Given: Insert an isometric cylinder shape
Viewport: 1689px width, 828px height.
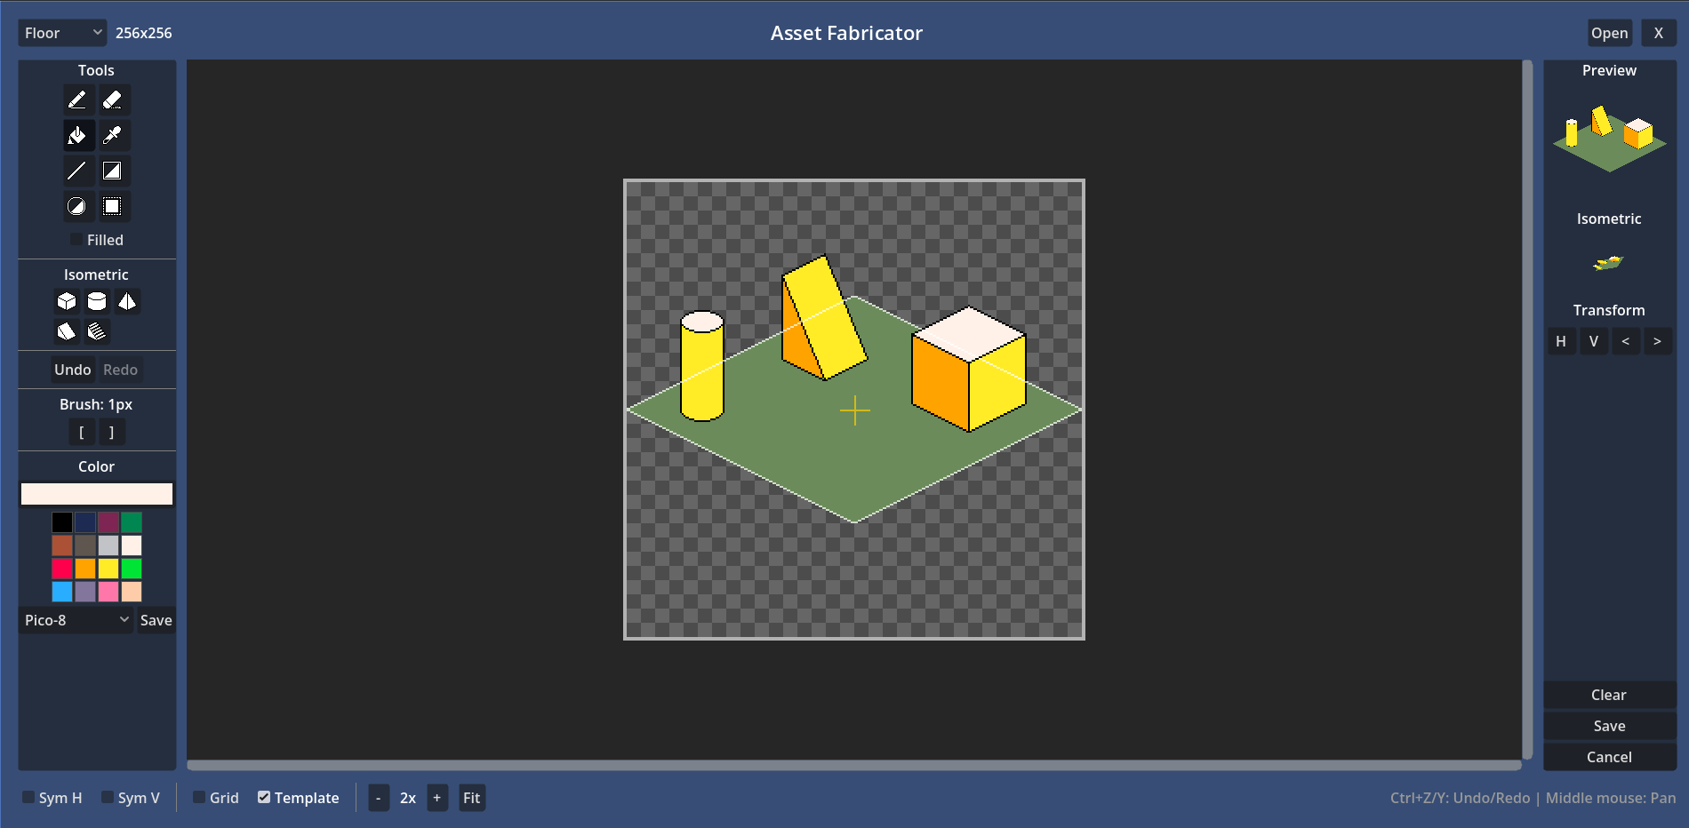Looking at the screenshot, I should [x=96, y=301].
